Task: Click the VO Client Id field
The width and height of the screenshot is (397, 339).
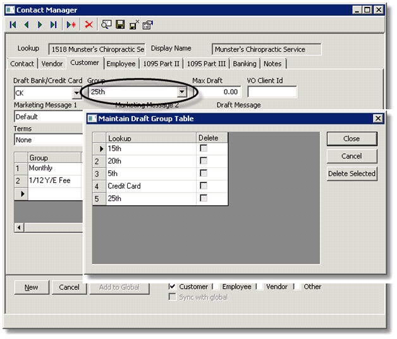Action: (272, 92)
